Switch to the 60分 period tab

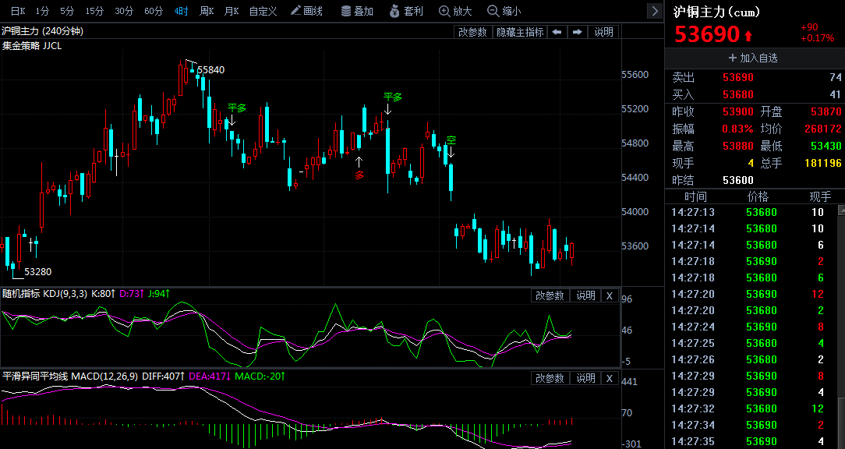(x=154, y=11)
